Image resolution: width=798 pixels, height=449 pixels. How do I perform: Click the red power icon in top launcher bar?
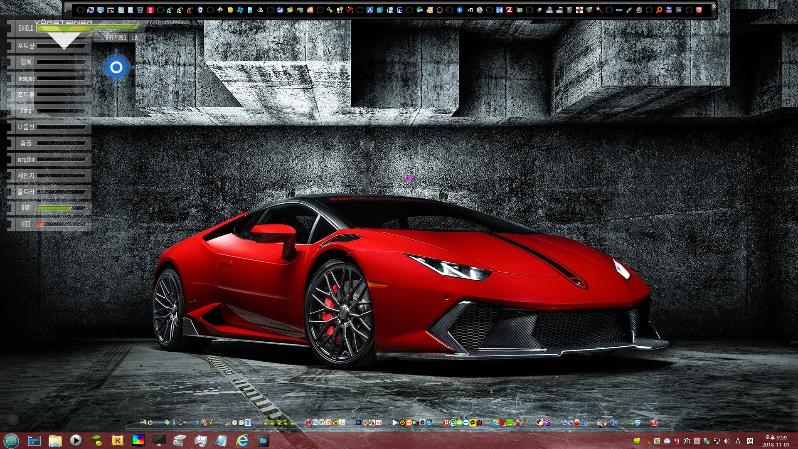pyautogui.click(x=699, y=10)
